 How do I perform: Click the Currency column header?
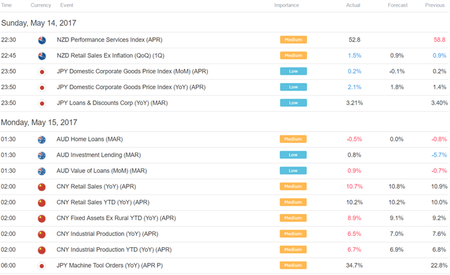click(41, 5)
